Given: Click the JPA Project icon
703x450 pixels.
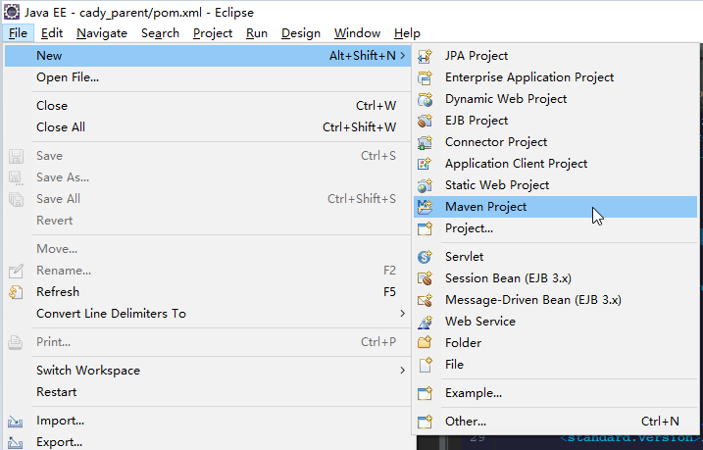Looking at the screenshot, I should [425, 56].
